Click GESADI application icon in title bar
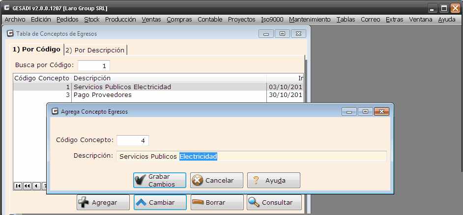Screen dimensions: 463x215 tap(6, 8)
